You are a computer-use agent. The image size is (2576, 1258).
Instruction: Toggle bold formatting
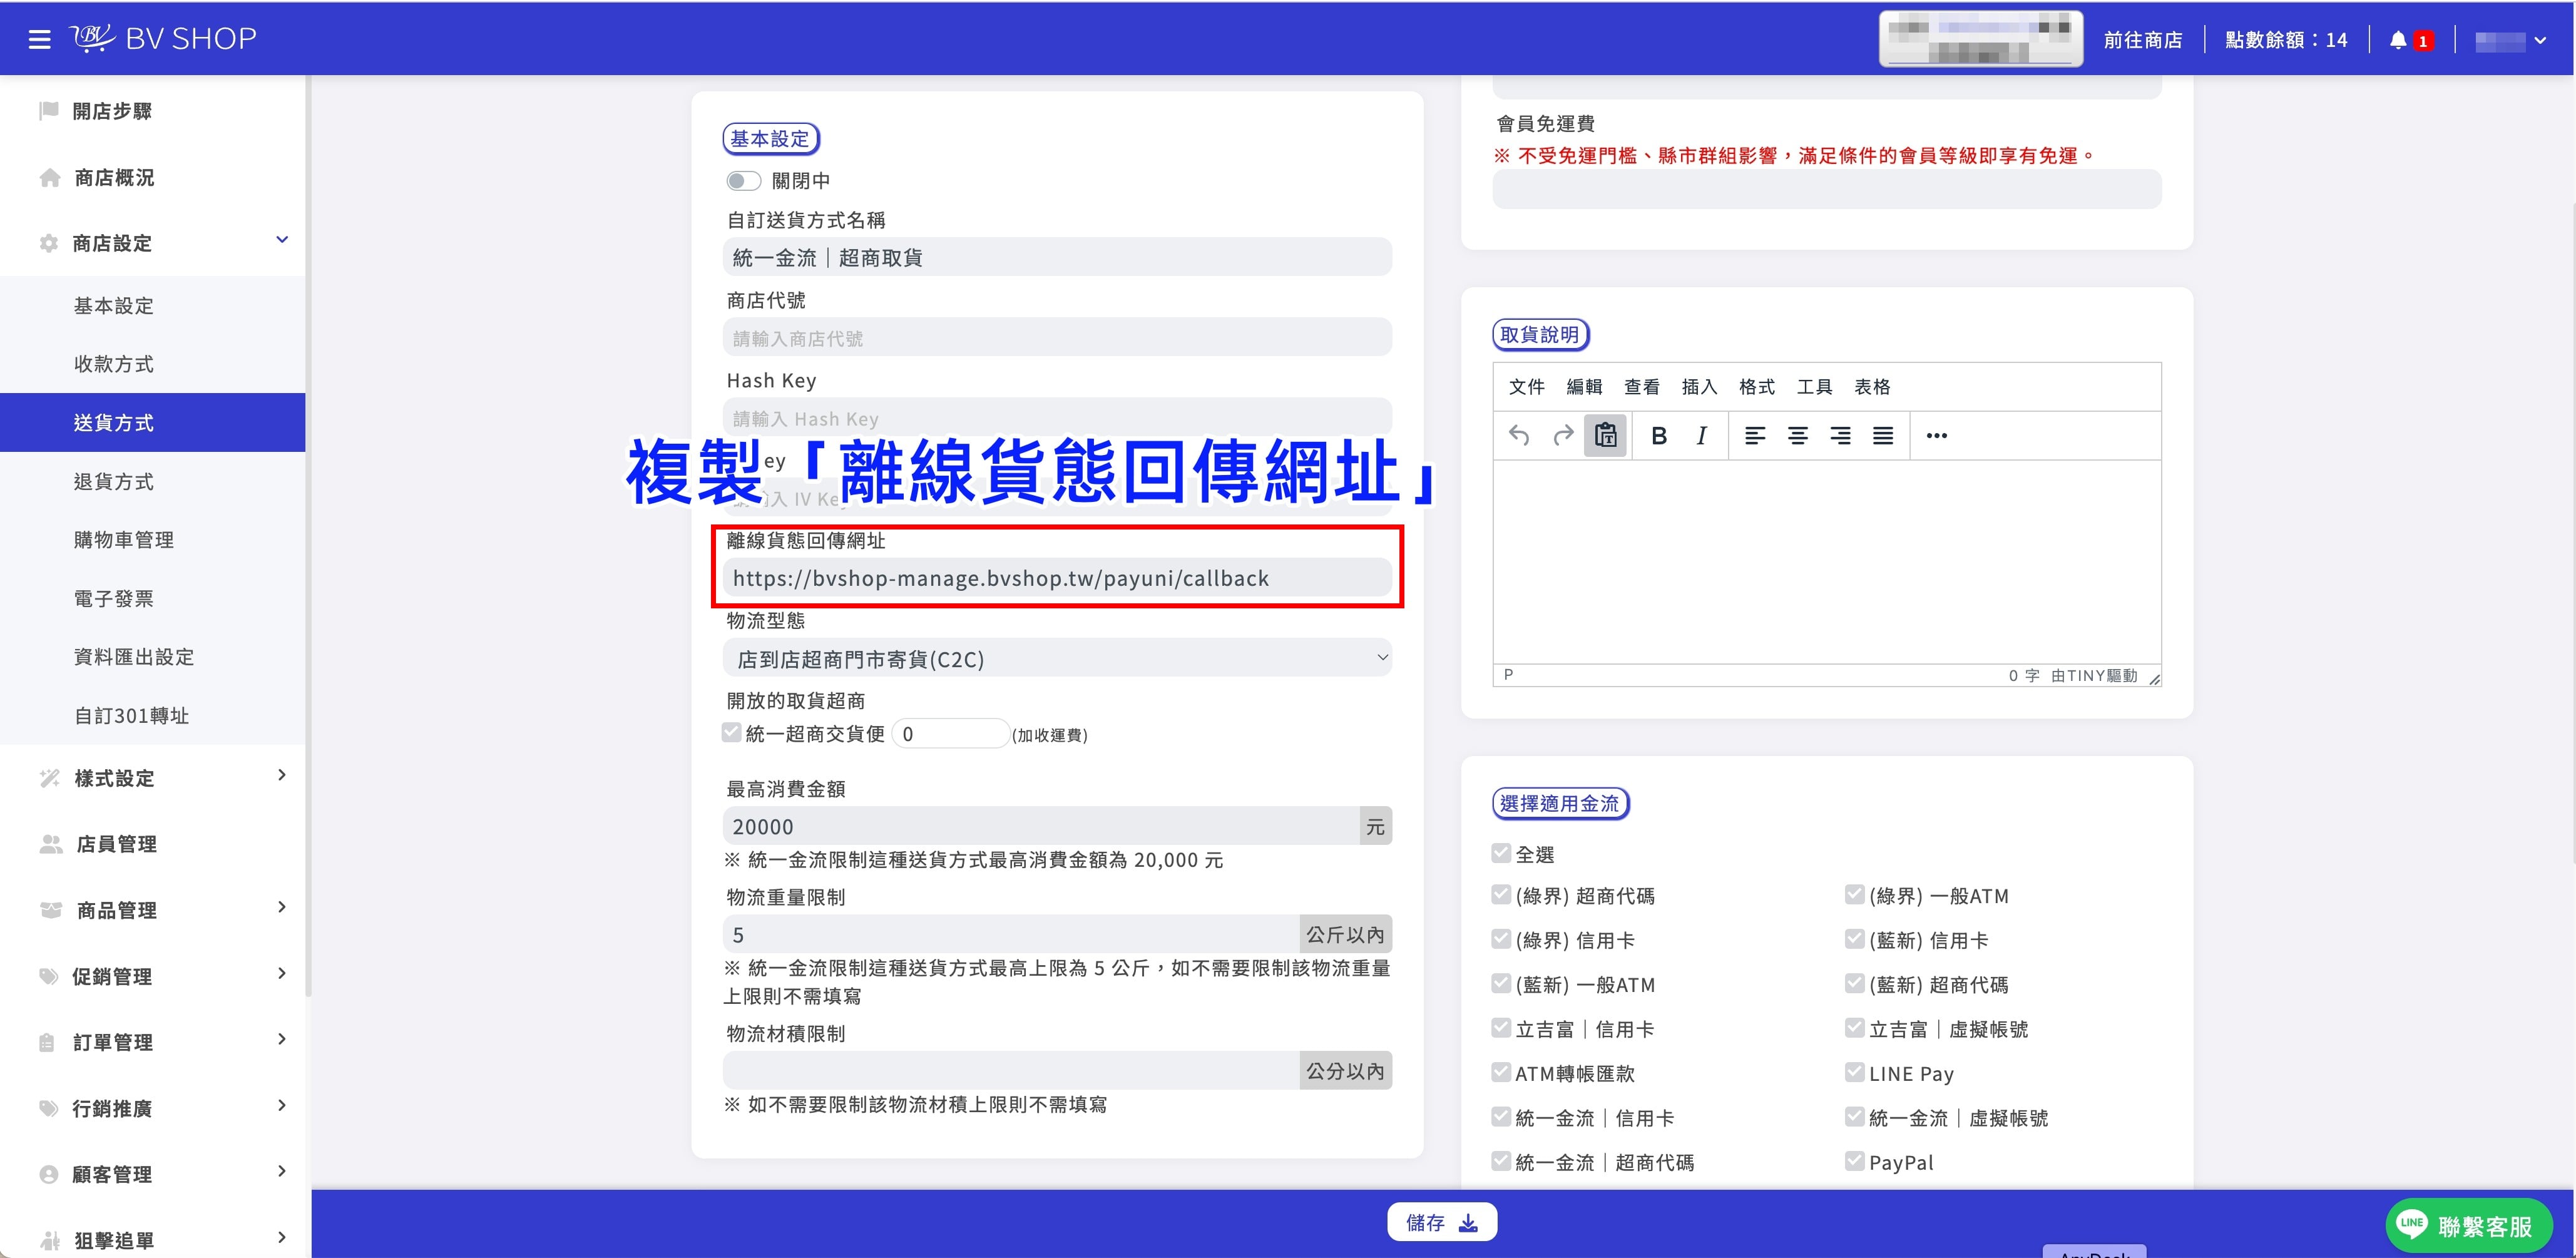coord(1659,435)
